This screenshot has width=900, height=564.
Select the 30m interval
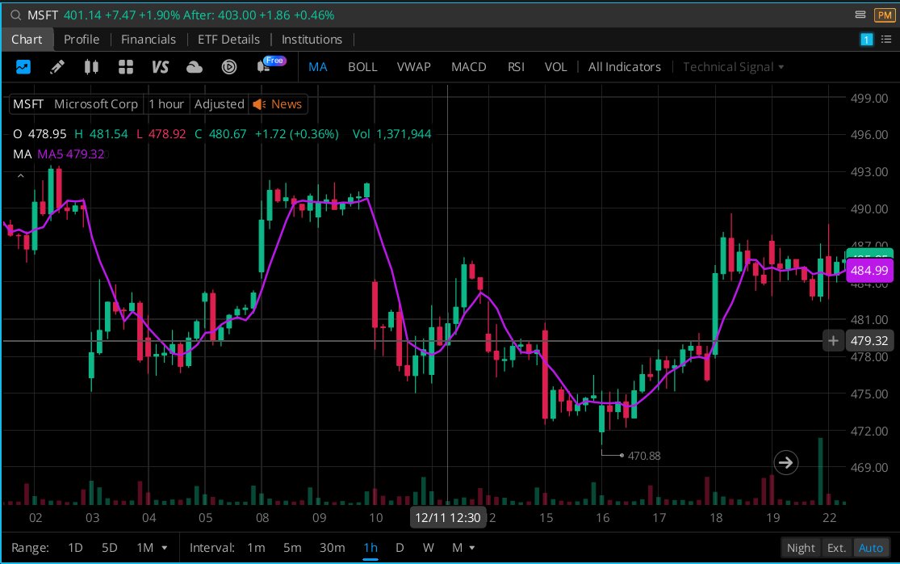(x=333, y=548)
